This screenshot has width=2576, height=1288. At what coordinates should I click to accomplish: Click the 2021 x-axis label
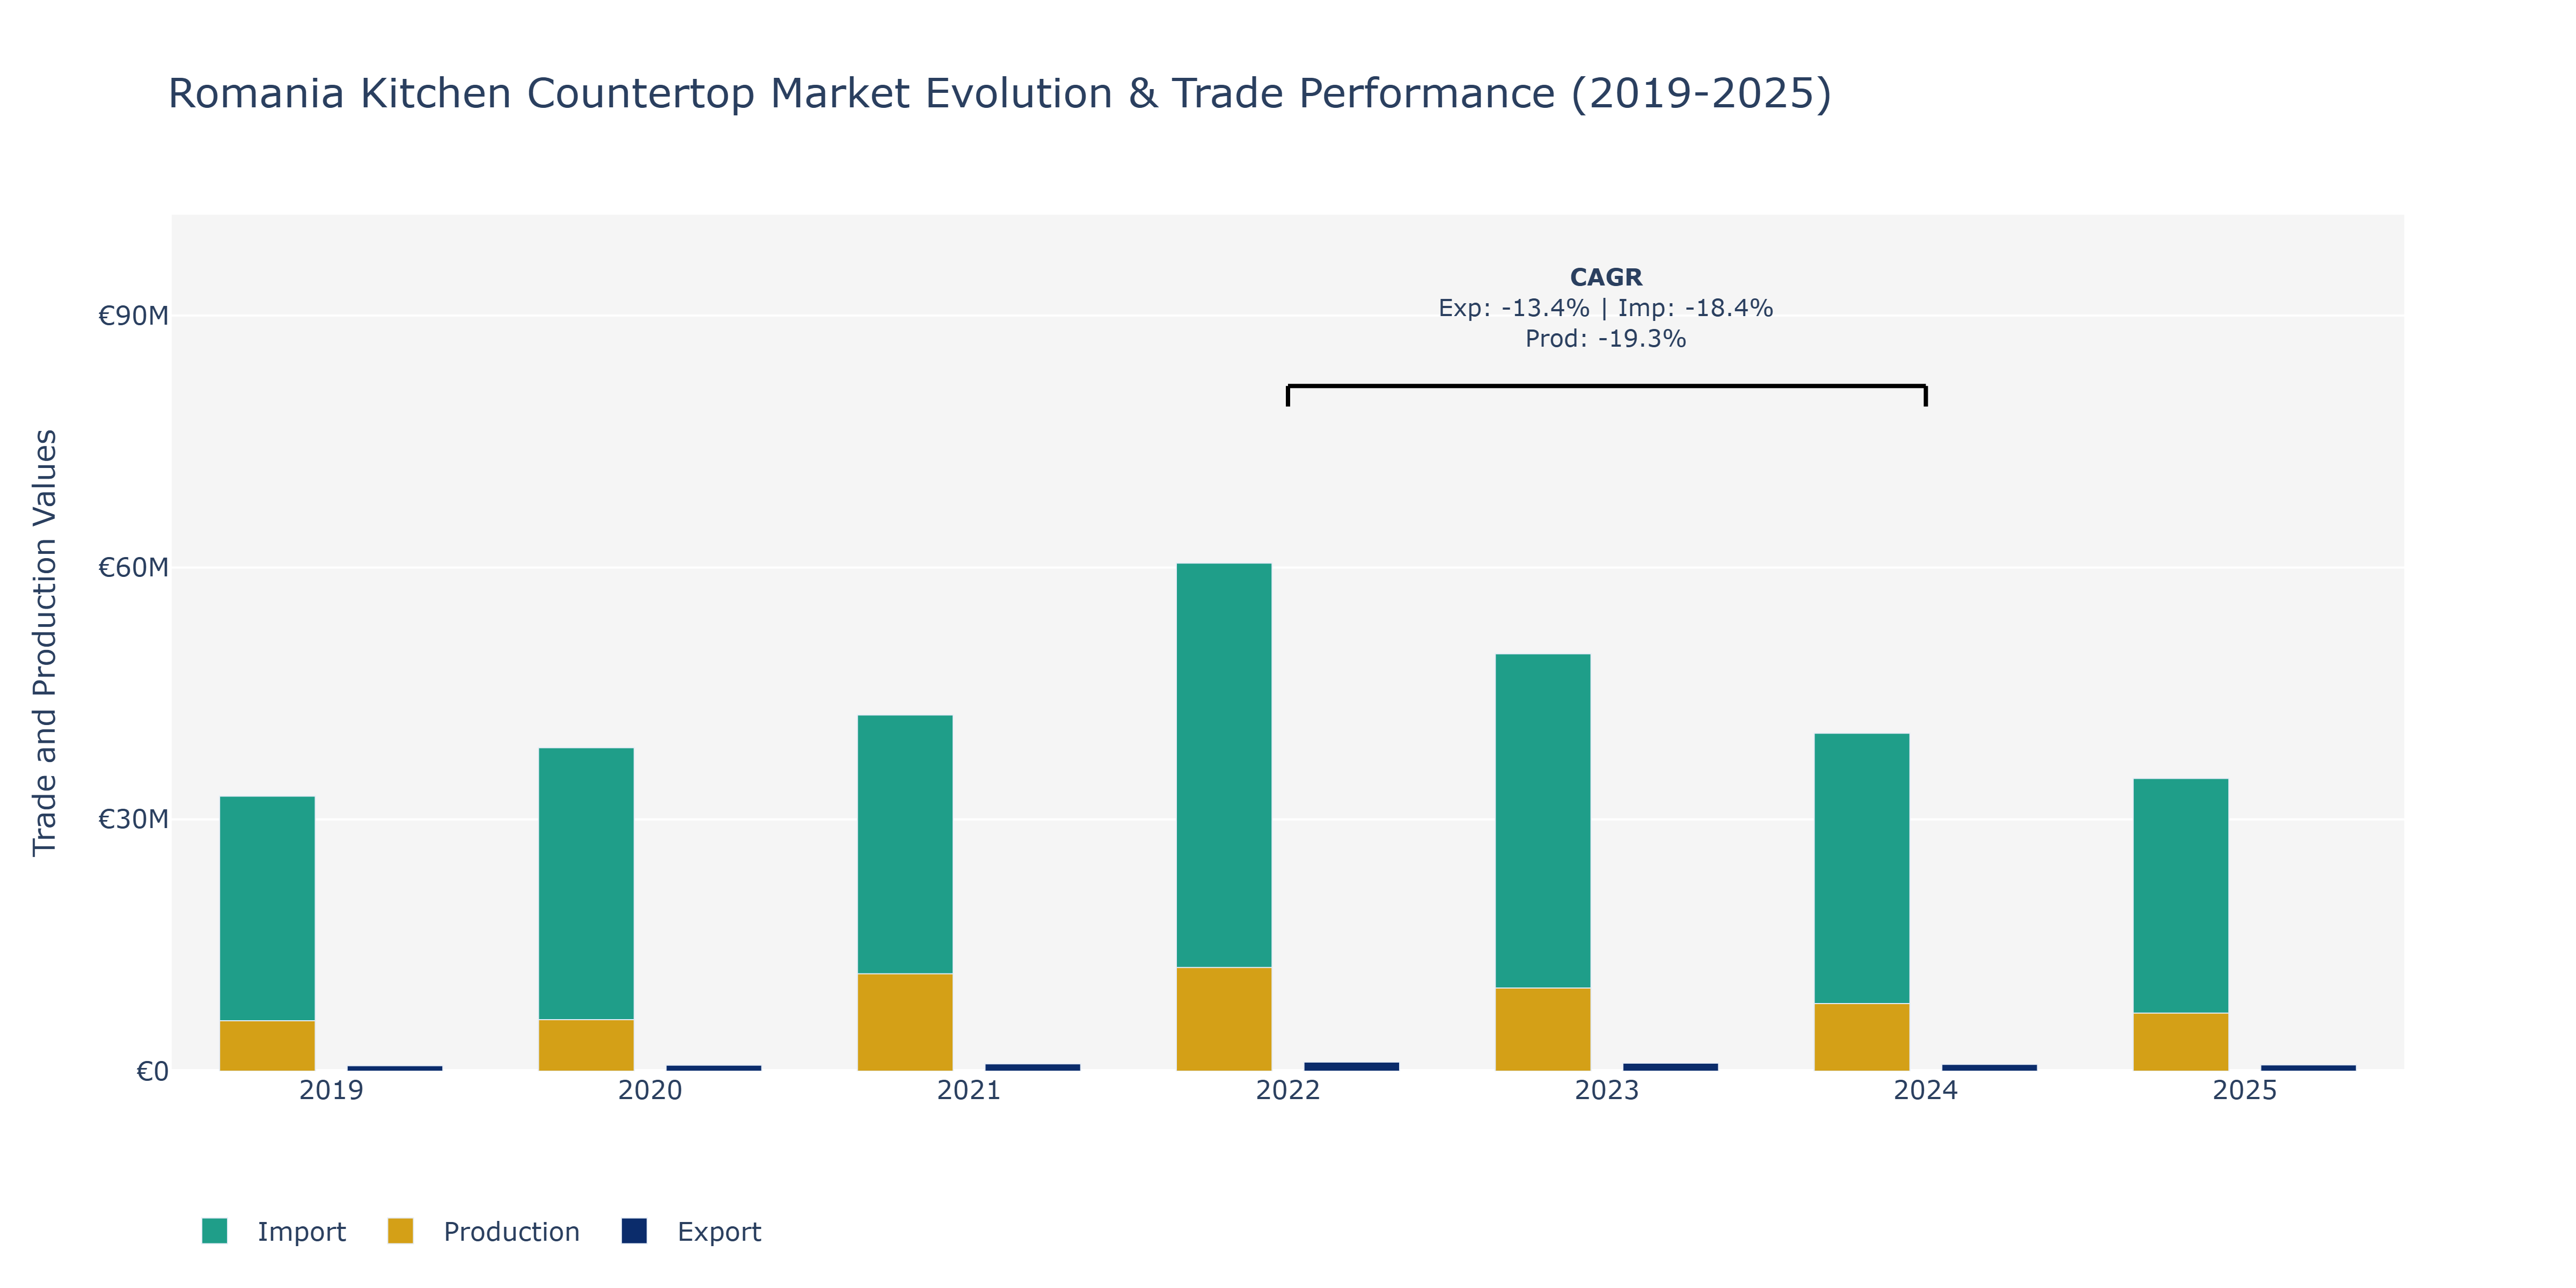(969, 1090)
